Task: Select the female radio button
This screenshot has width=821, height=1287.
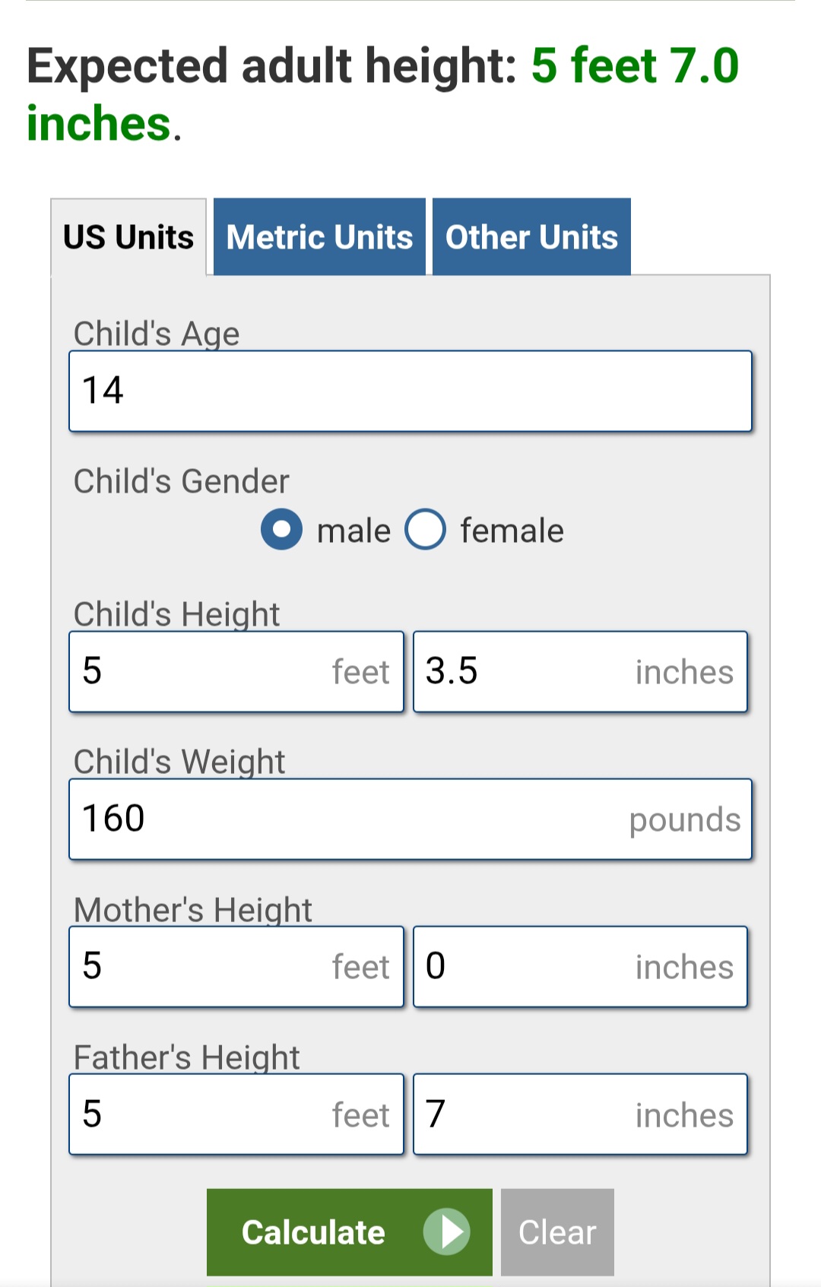Action: tap(425, 529)
